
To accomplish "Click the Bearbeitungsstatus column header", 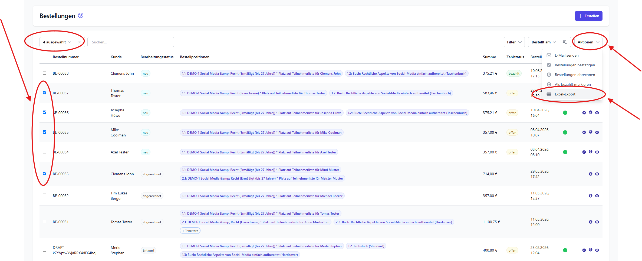I will pos(157,57).
